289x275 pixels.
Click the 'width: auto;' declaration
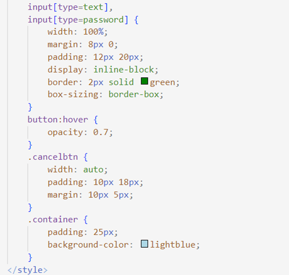pos(78,170)
